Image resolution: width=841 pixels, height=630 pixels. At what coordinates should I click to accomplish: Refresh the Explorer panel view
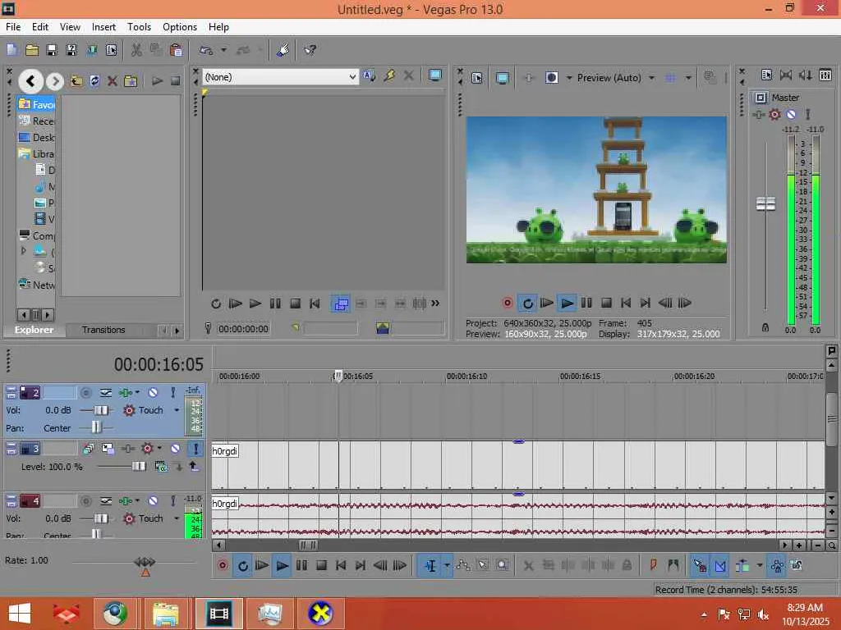(x=94, y=81)
